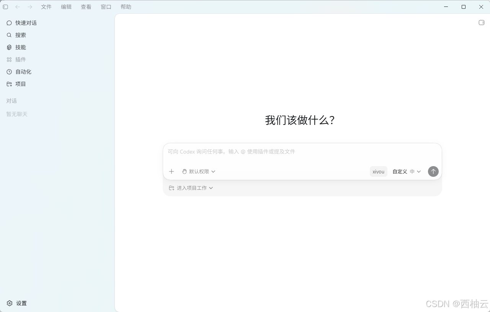The height and width of the screenshot is (312, 490).
Task: Select the 暂无聊天 placeholder text
Action: (x=17, y=114)
